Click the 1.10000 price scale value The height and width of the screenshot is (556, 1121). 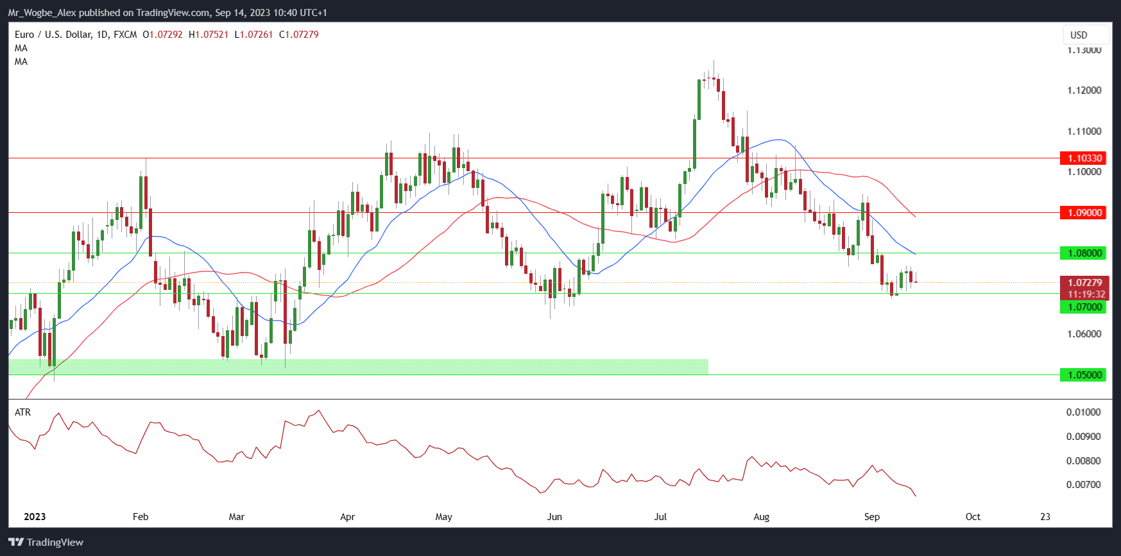click(x=1084, y=172)
